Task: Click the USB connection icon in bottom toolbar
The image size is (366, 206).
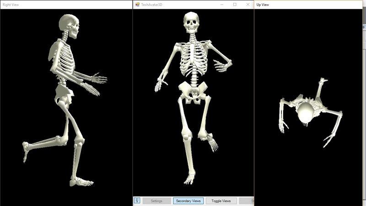Action: pos(137,201)
